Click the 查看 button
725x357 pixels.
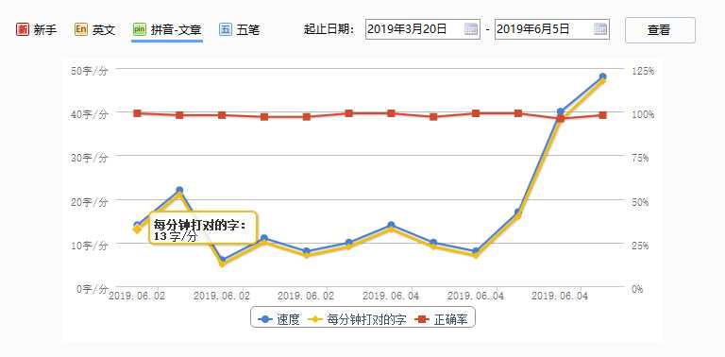660,30
